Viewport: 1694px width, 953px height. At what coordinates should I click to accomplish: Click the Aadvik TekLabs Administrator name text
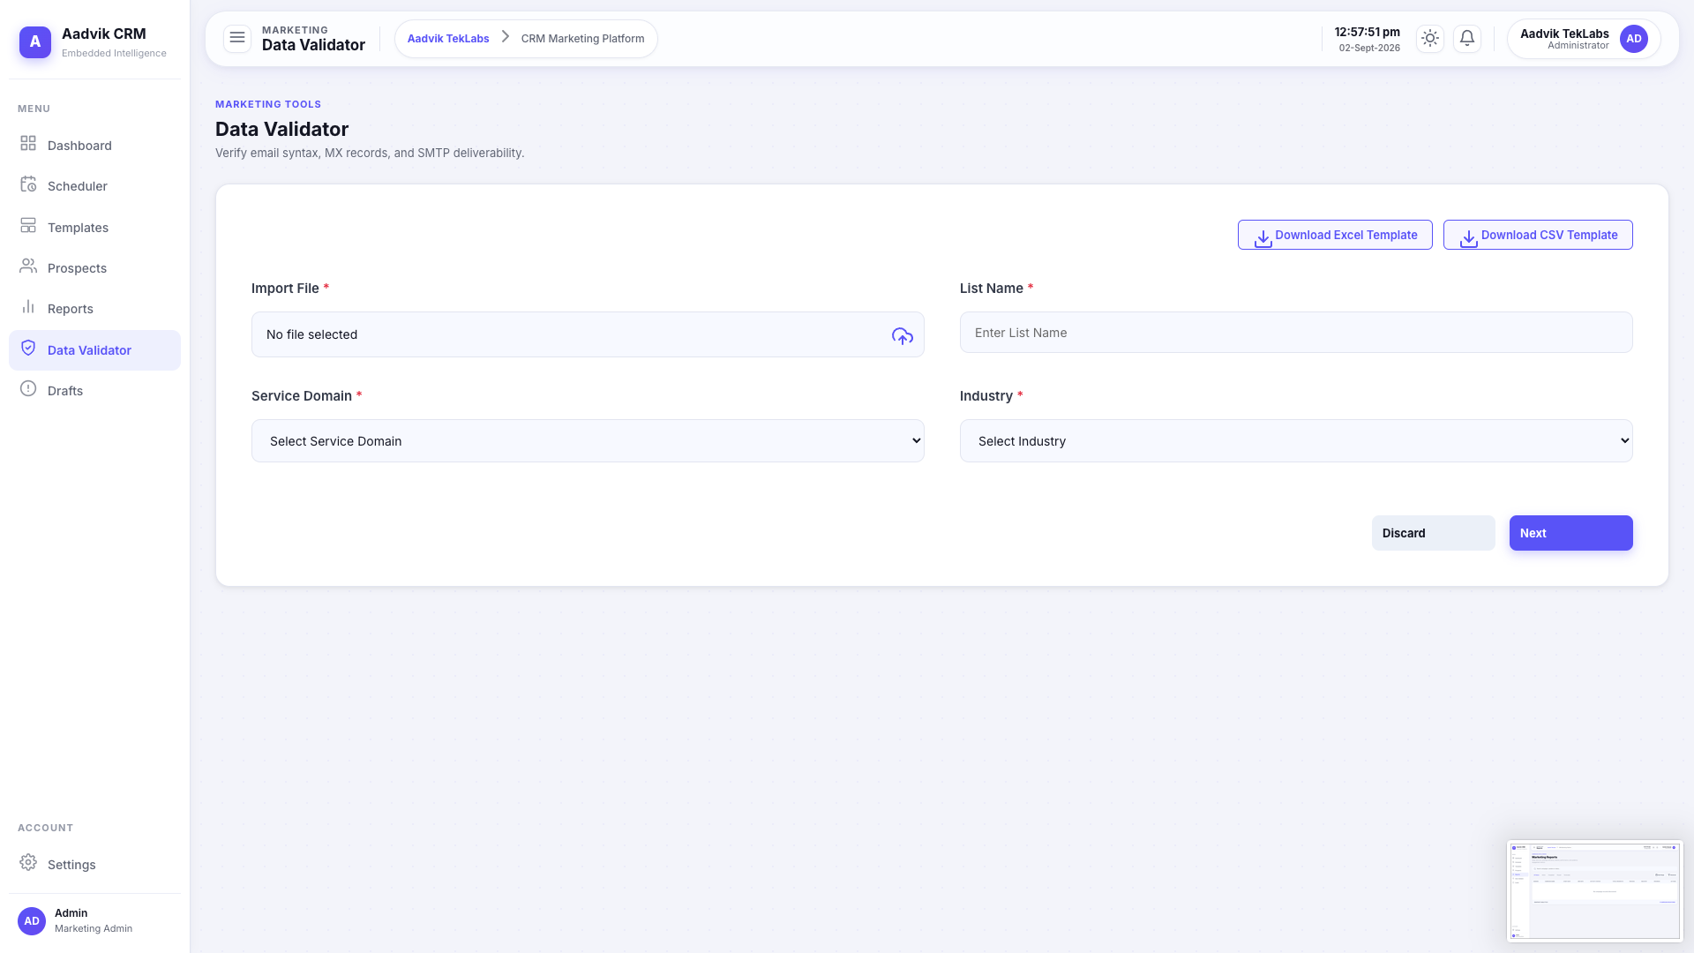click(1564, 39)
